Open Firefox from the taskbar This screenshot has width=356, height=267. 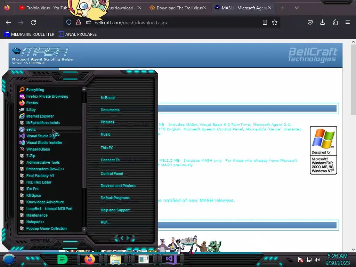(90, 259)
